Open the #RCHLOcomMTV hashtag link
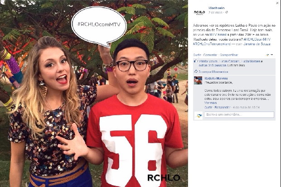The image size is (281, 187). [257, 39]
